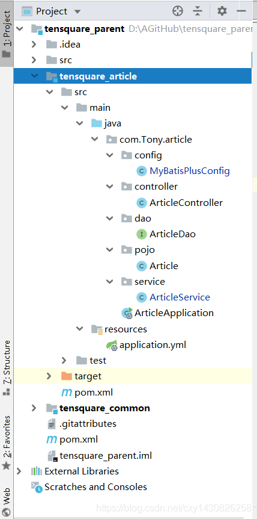Select the ArticleController file name
Viewport: 257px width, 519px height.
click(186, 202)
